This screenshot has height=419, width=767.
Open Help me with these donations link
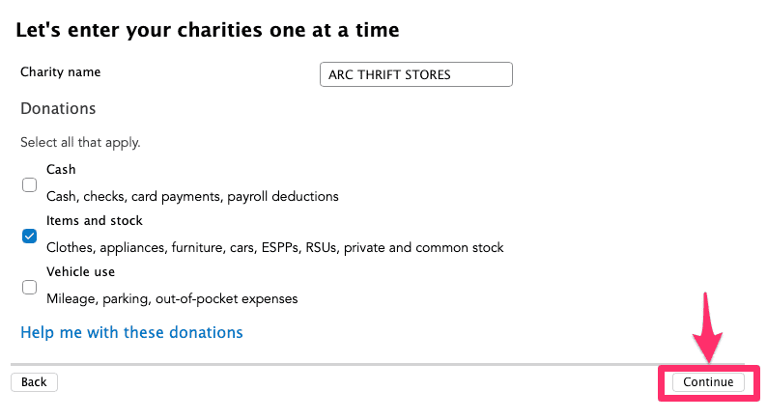[131, 332]
